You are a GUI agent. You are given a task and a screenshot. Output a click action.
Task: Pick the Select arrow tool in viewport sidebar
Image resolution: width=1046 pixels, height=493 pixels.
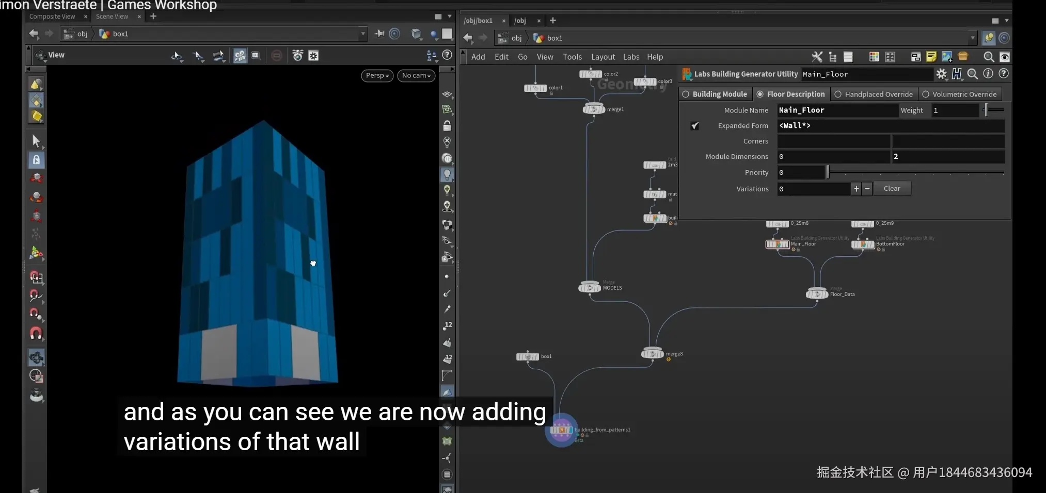click(36, 141)
